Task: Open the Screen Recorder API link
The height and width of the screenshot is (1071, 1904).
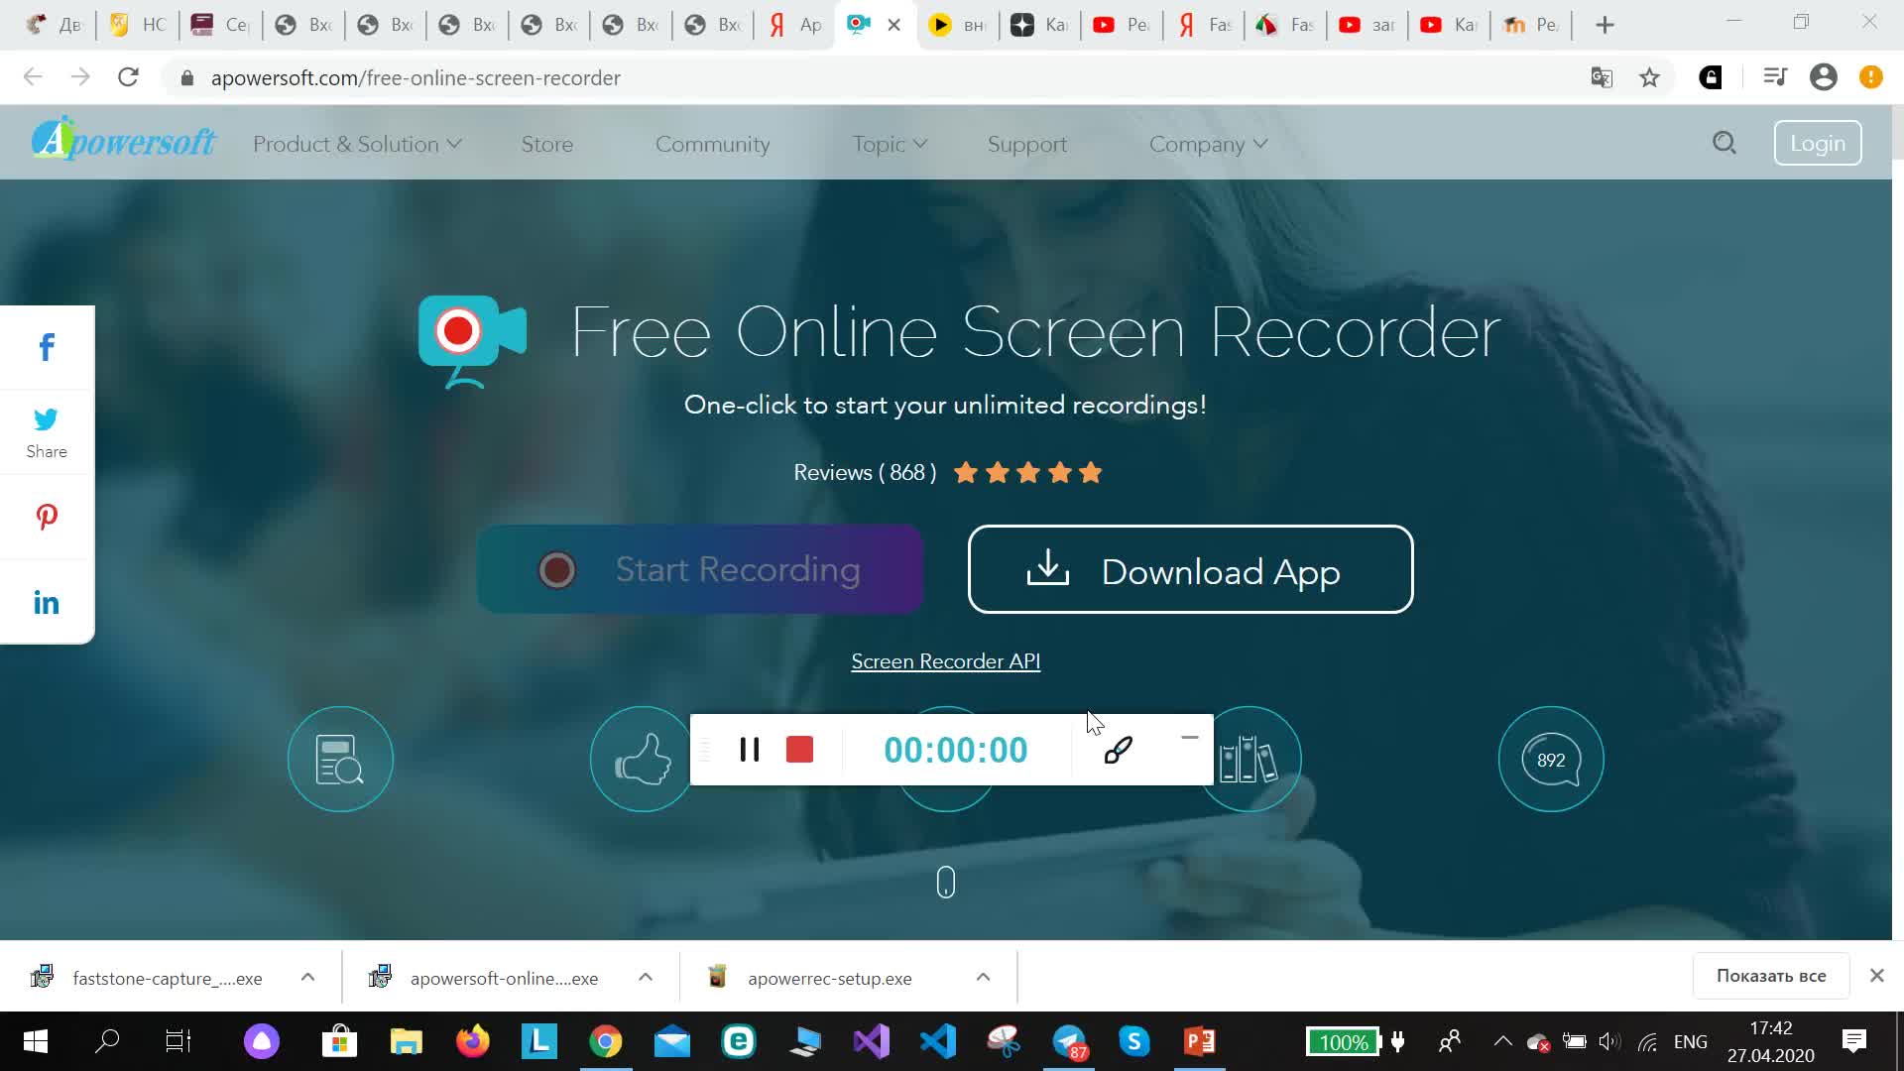Action: 945,661
